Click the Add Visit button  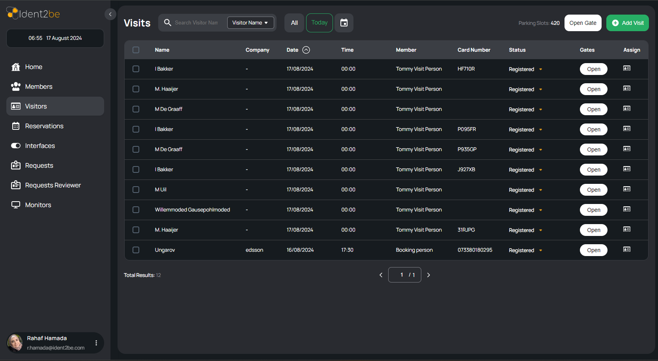pyautogui.click(x=628, y=23)
